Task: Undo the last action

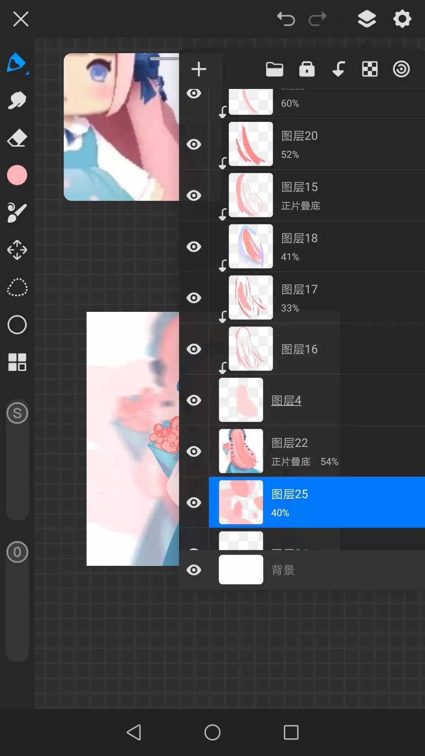Action: [286, 19]
